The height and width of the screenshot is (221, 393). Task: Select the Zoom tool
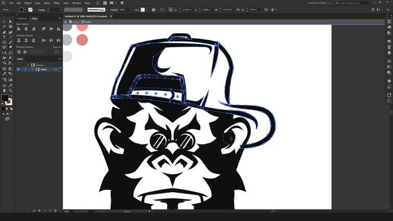pyautogui.click(x=10, y=90)
